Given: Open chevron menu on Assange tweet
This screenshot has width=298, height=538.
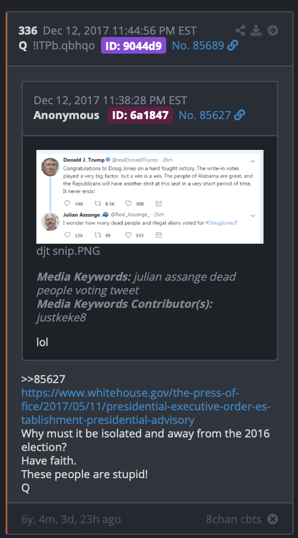Looking at the screenshot, I should coord(252,215).
